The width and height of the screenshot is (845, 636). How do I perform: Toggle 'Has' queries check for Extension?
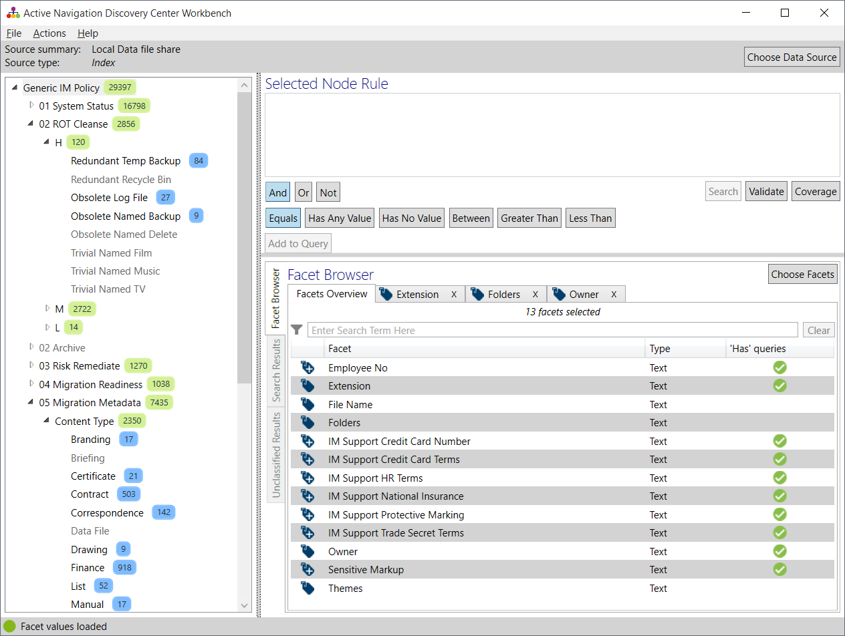(x=779, y=385)
